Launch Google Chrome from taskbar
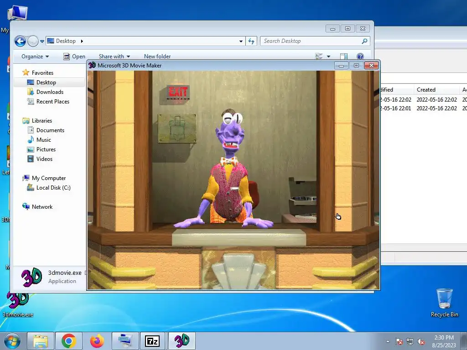The image size is (467, 350). (x=69, y=341)
